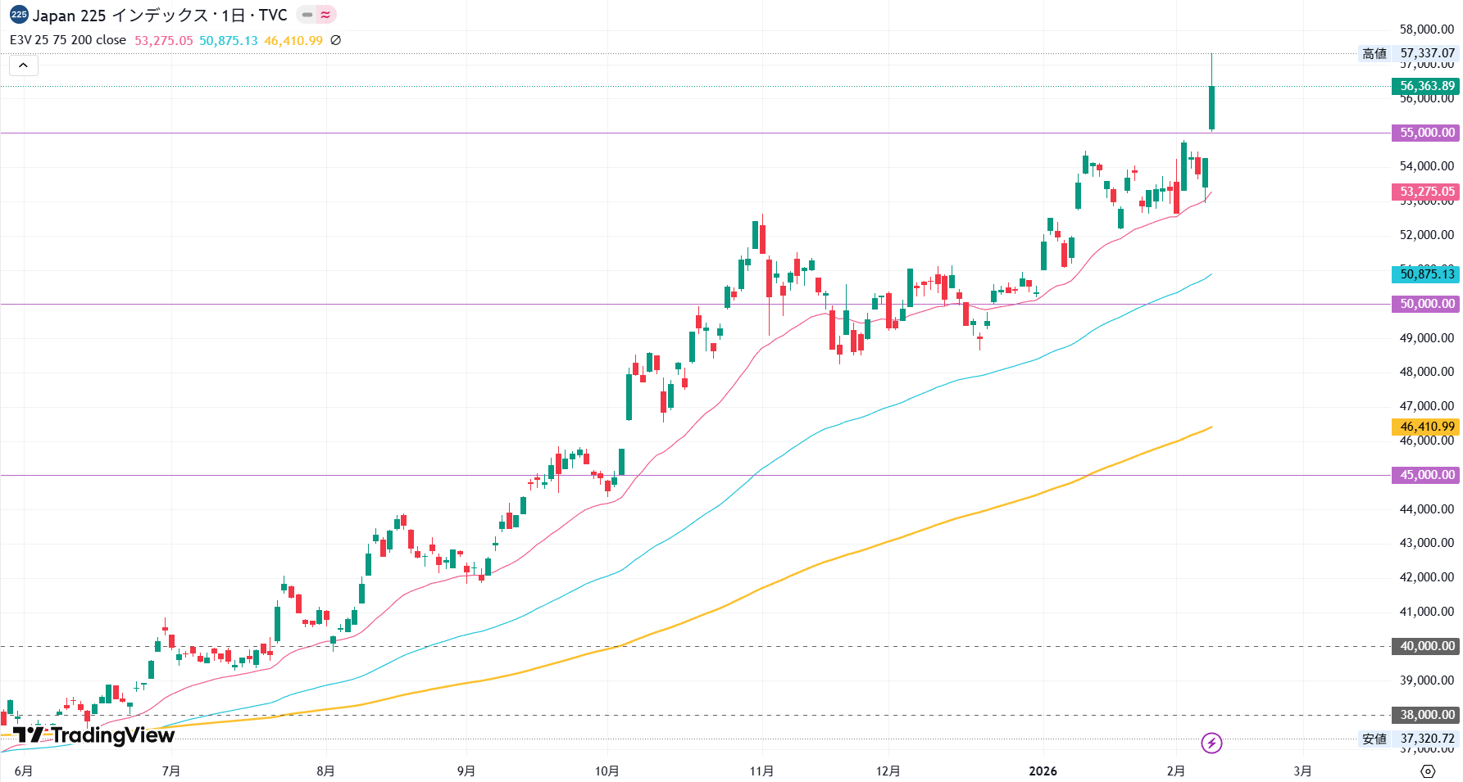Collapse the indicator legend with chevron
The height and width of the screenshot is (782, 1463).
(23, 66)
